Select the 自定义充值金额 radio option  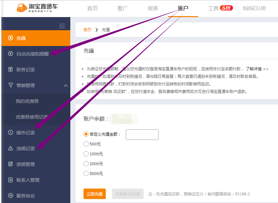pos(86,134)
